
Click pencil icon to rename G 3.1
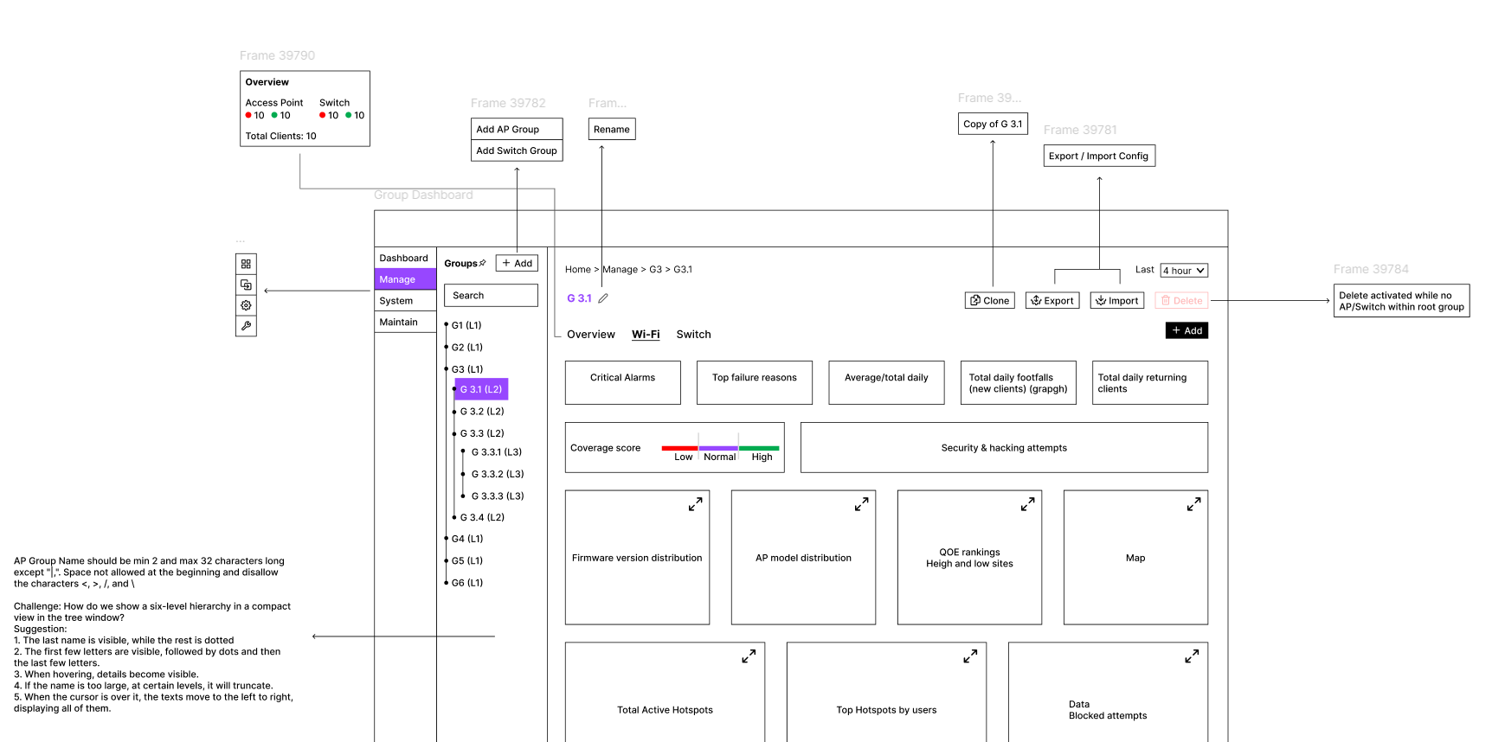(x=603, y=298)
